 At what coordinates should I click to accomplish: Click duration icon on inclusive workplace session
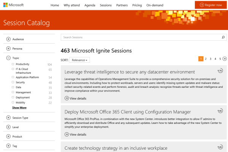(x=220, y=147)
